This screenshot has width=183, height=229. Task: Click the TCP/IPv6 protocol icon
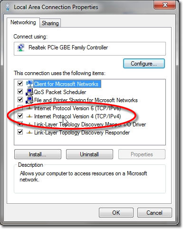coord(29,108)
